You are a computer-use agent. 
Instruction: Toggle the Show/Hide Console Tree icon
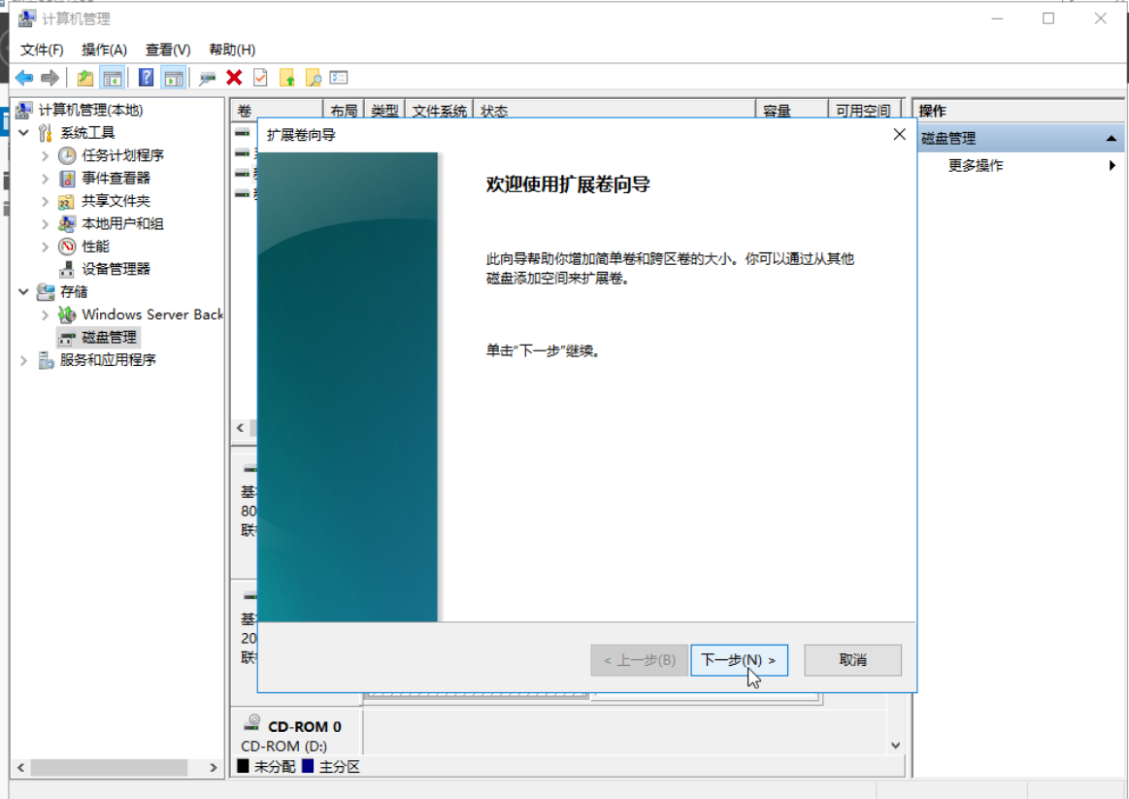pos(112,78)
